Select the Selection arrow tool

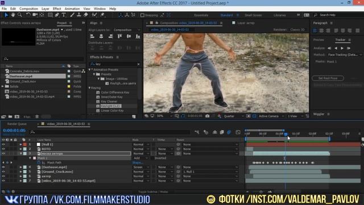6,15
